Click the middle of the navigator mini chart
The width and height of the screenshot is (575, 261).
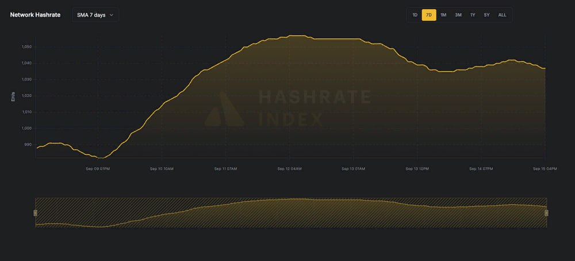pos(290,213)
